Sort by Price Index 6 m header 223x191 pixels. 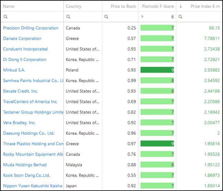click(205, 6)
